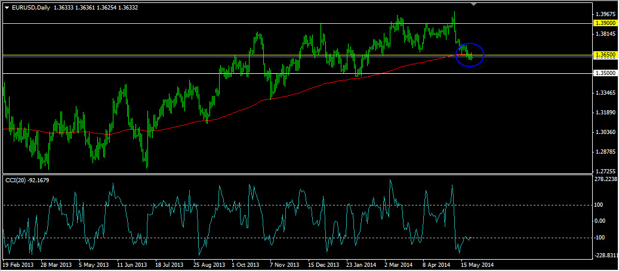Click the small arrow before EURUSD,Daily title
The height and width of the screenshot is (271, 619).
pyautogui.click(x=7, y=8)
